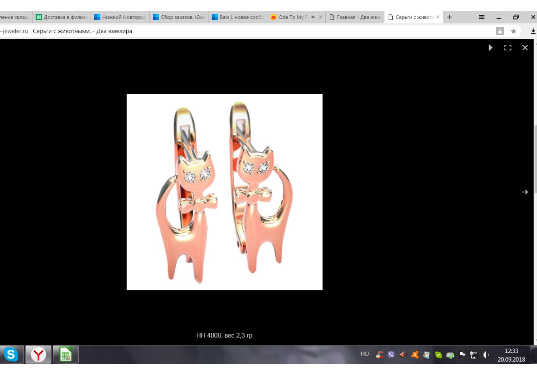Open Viber from the system tray

pos(391,355)
